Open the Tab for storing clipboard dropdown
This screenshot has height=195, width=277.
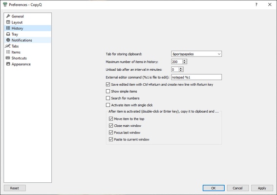[196, 54]
